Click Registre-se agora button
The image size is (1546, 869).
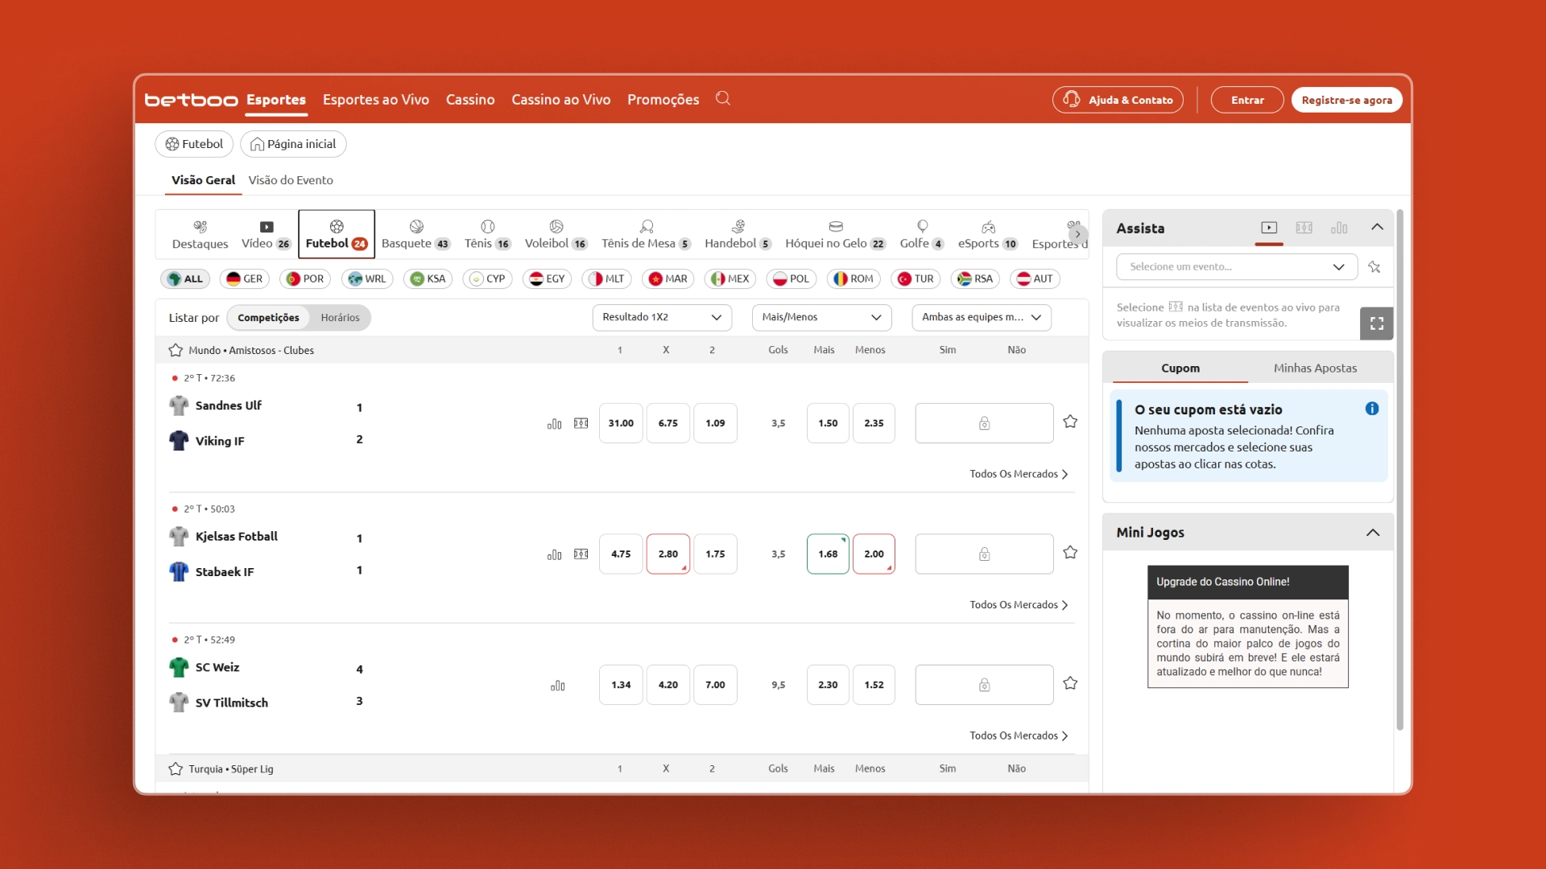coord(1346,100)
